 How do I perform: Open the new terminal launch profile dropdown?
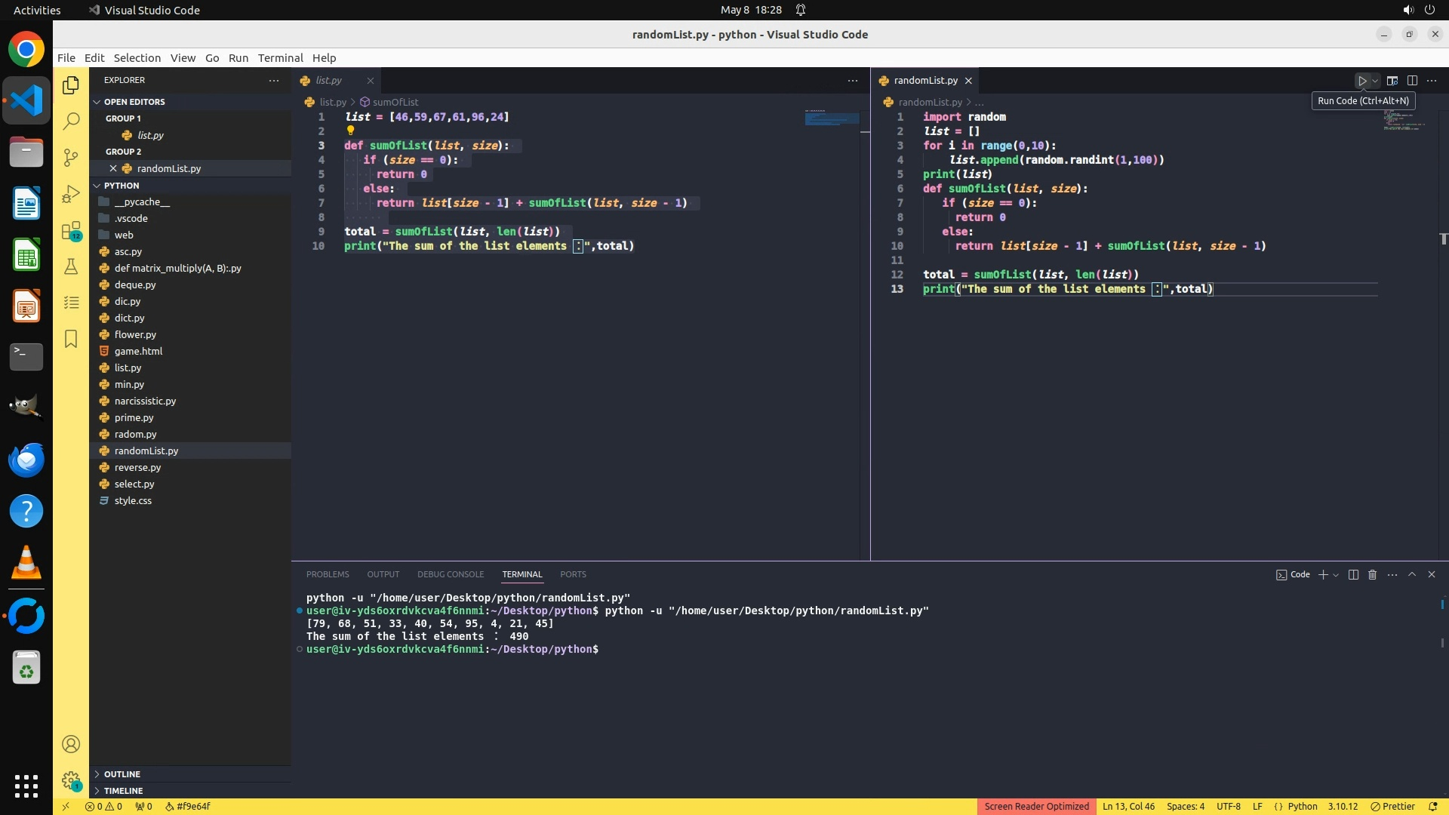[1337, 575]
